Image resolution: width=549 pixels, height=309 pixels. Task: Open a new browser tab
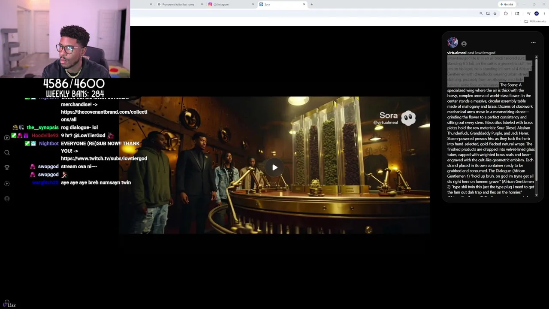tap(312, 4)
